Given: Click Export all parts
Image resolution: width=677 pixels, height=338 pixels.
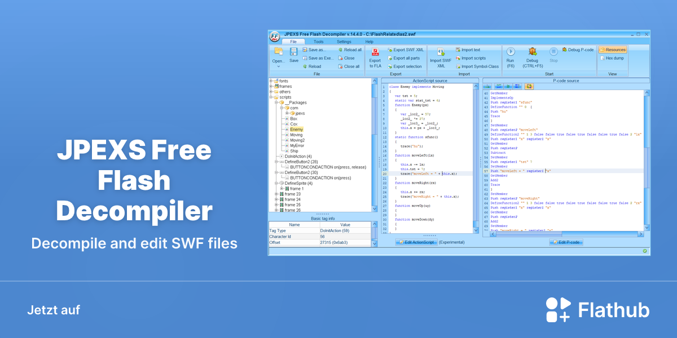Looking at the screenshot, I should (403, 58).
